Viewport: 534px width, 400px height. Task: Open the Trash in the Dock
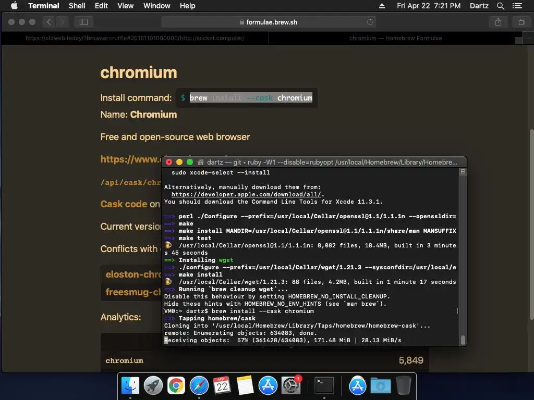pyautogui.click(x=403, y=386)
